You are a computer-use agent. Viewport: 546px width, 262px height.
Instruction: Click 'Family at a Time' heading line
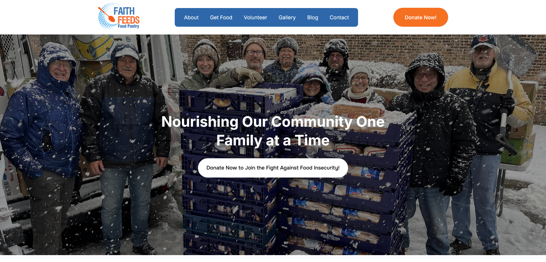click(x=273, y=140)
